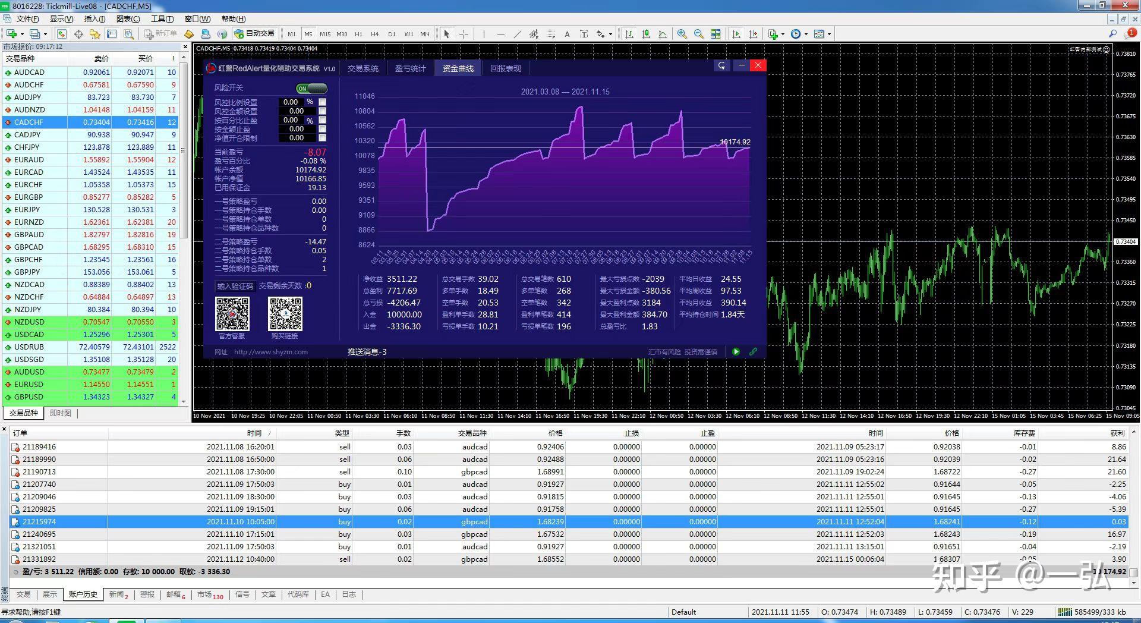Image resolution: width=1141 pixels, height=623 pixels.
Task: Open the 工具(T) menu
Action: coord(162,19)
